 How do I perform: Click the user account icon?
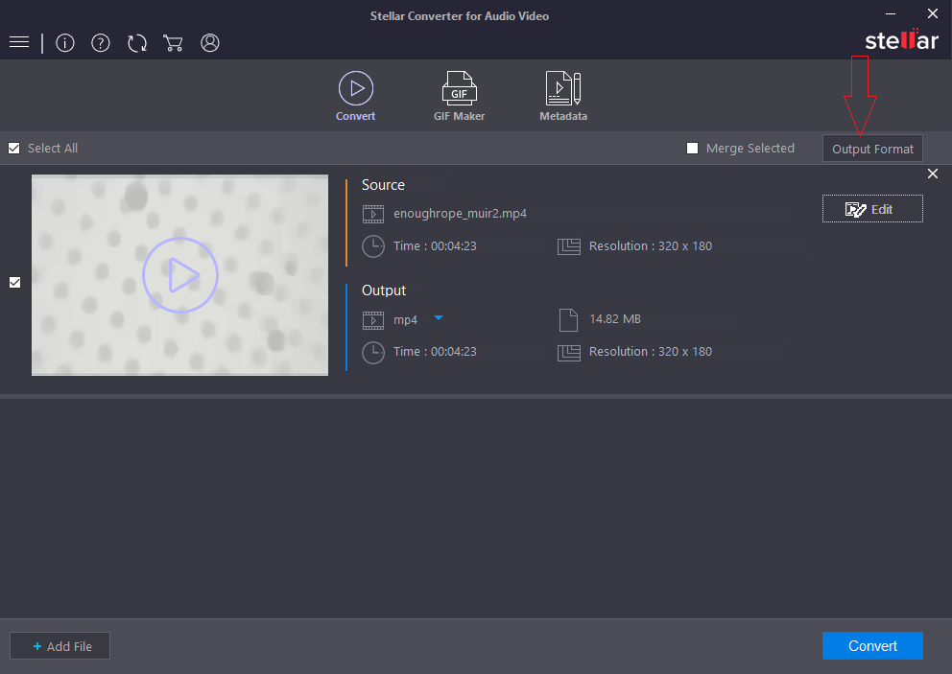click(210, 43)
